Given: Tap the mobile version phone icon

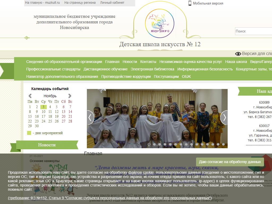Looking at the screenshot, I should 190,3.
